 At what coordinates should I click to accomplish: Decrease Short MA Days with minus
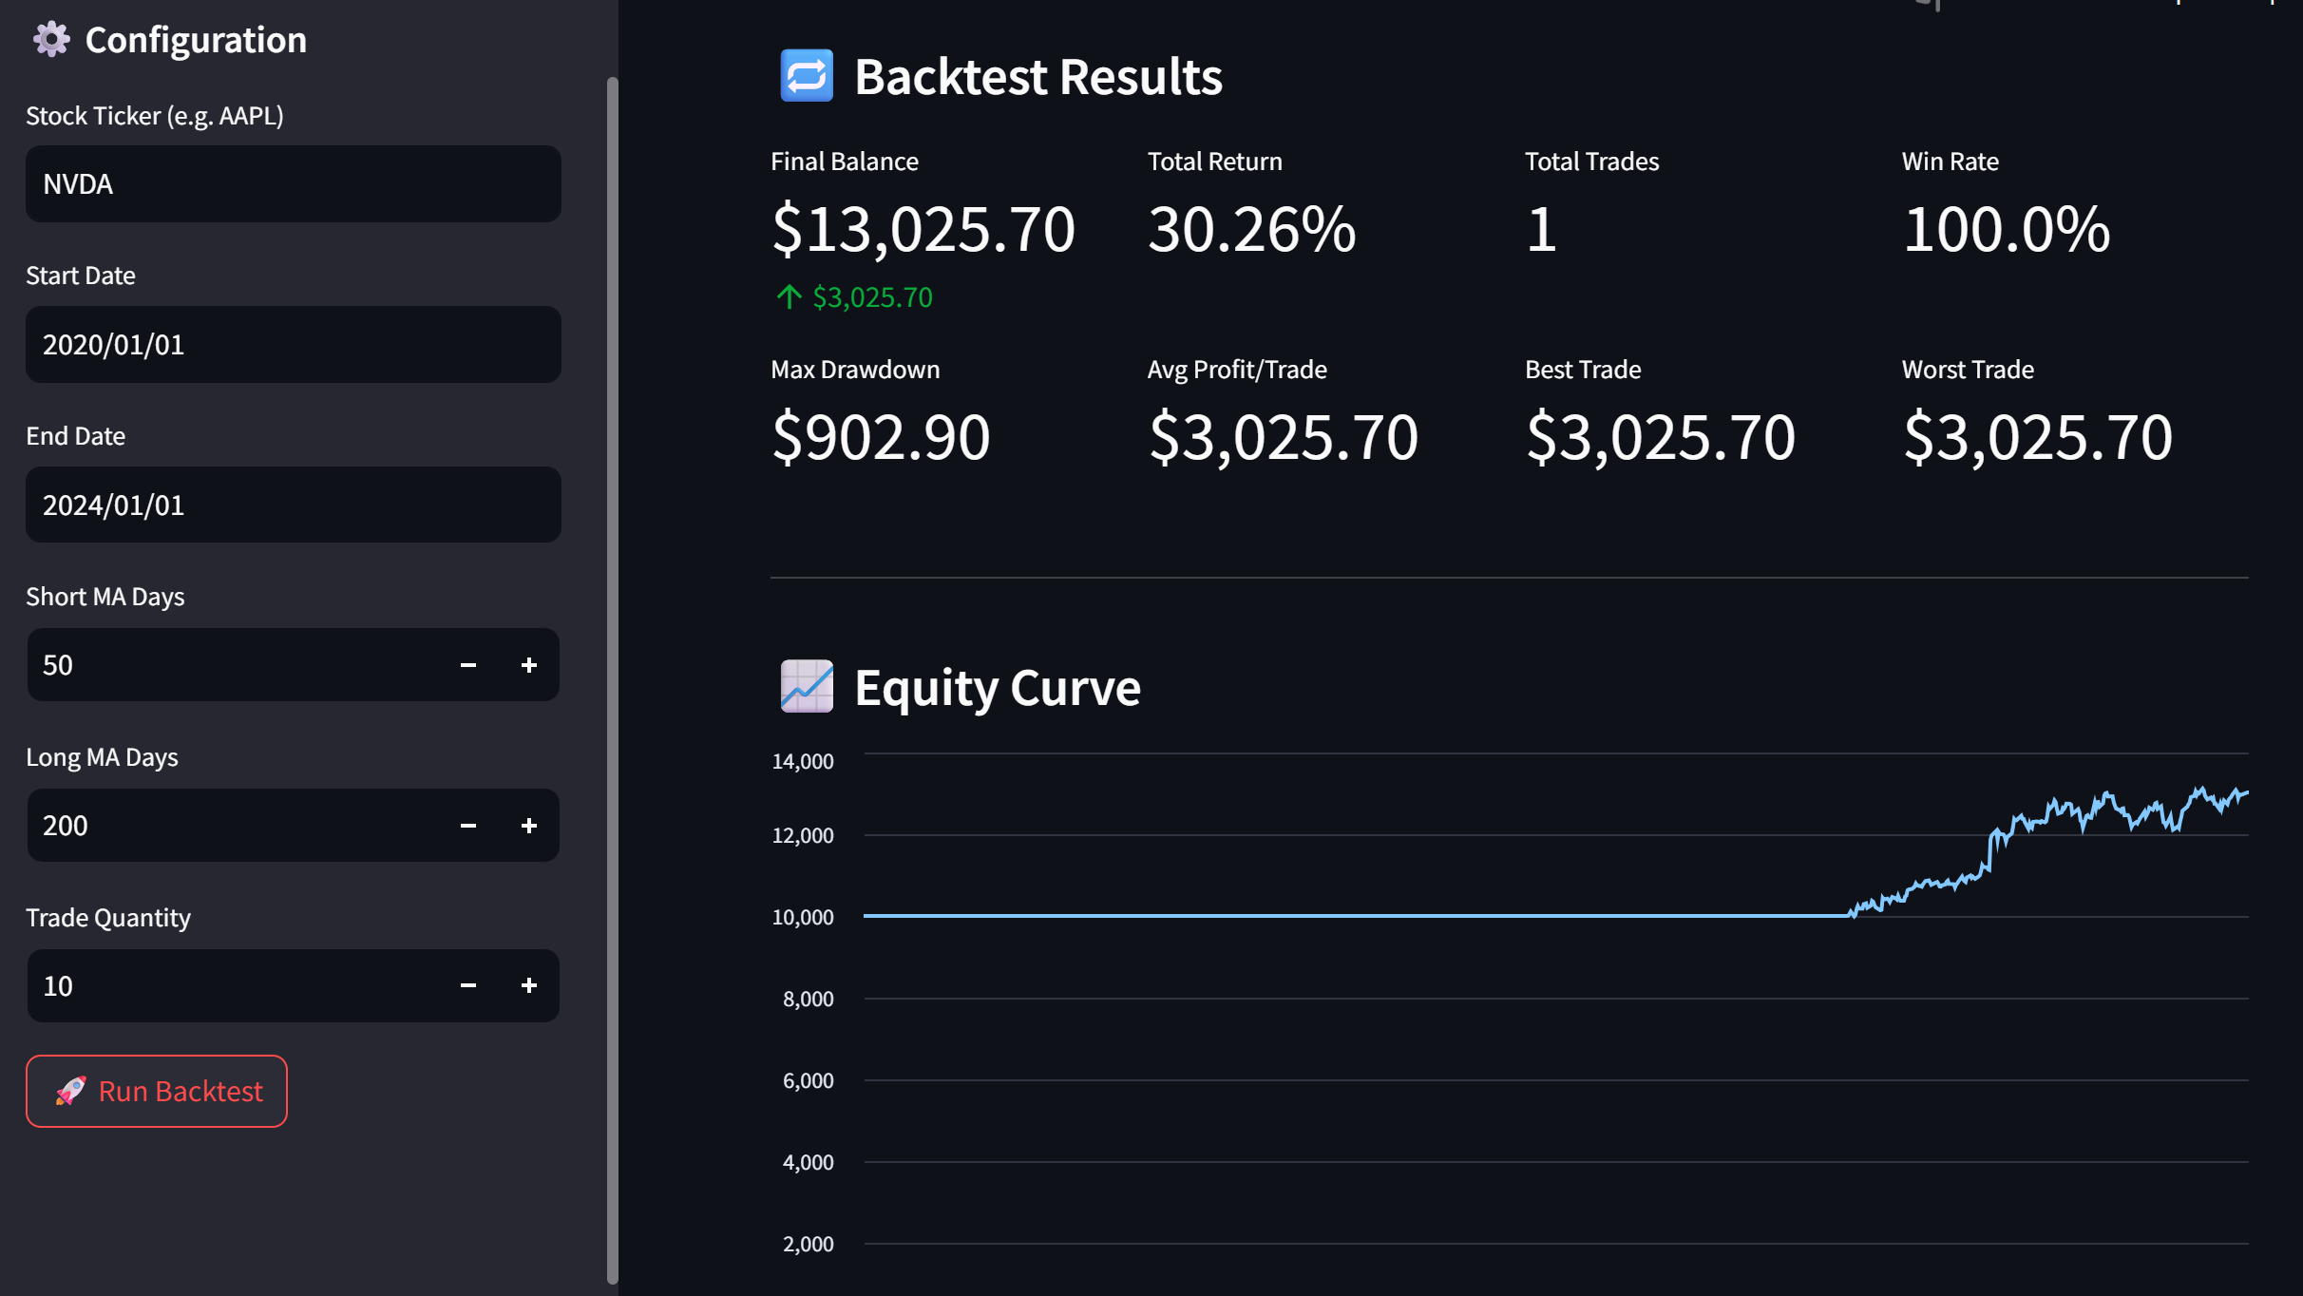468,665
